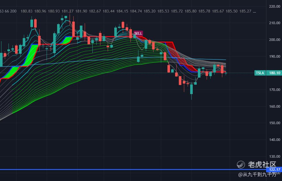Image resolution: width=282 pixels, height=181 pixels.
Task: Click indicator value 181.90
Action: [81, 11]
